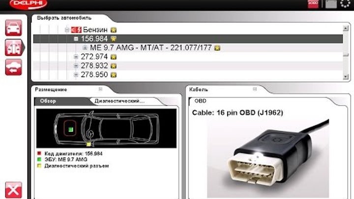This screenshot has width=354, height=199.
Task: Click the green ЭБУ legend square
Action: tap(39, 160)
